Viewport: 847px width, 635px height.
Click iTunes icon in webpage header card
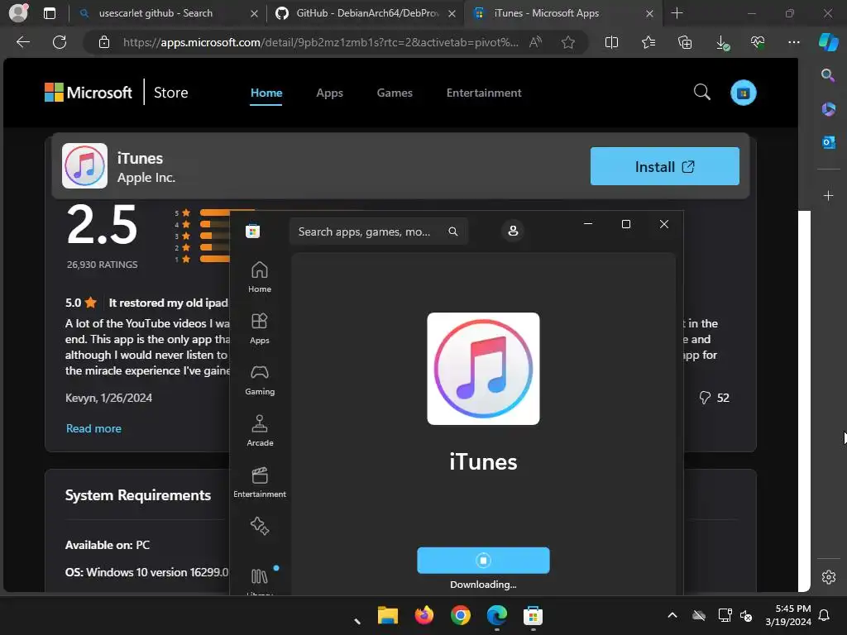click(x=84, y=165)
